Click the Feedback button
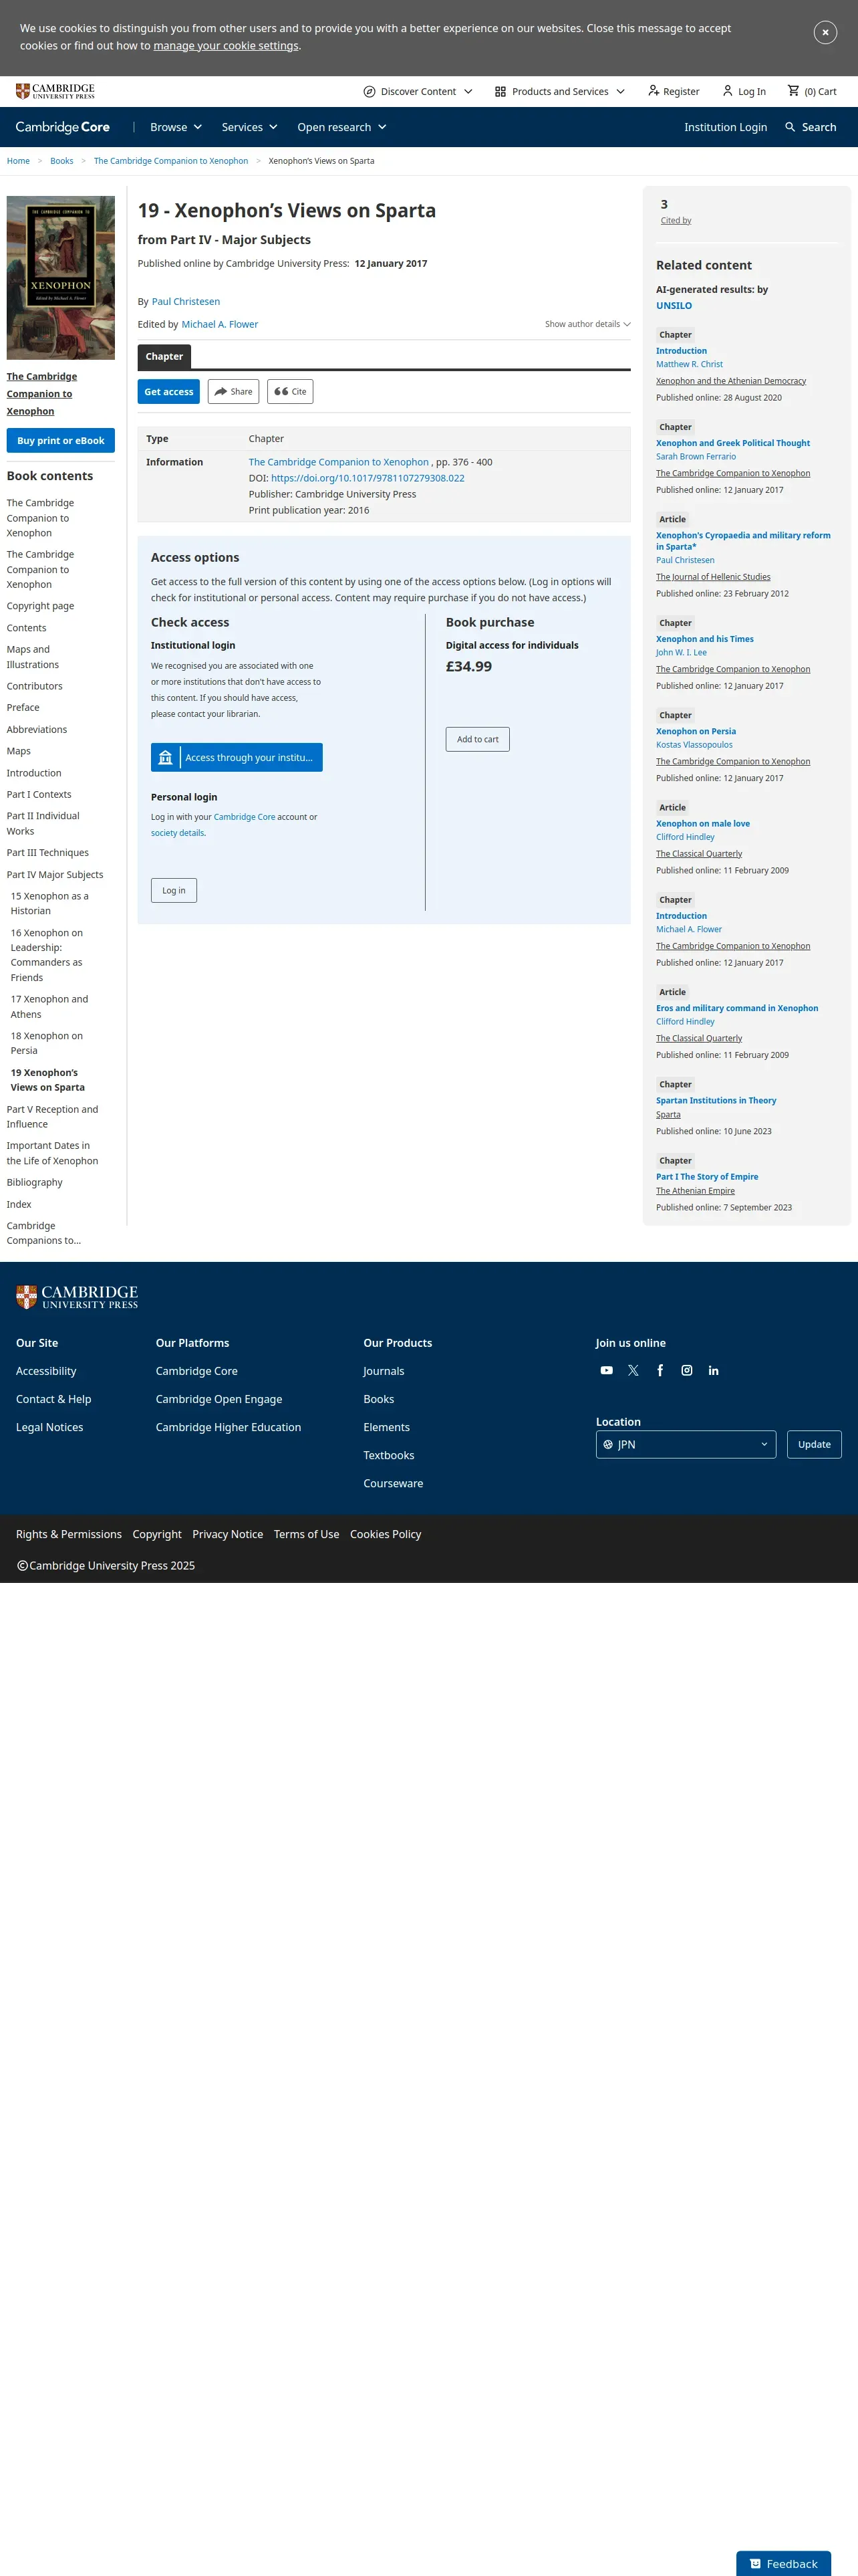This screenshot has height=2576, width=858. pos(783,2563)
